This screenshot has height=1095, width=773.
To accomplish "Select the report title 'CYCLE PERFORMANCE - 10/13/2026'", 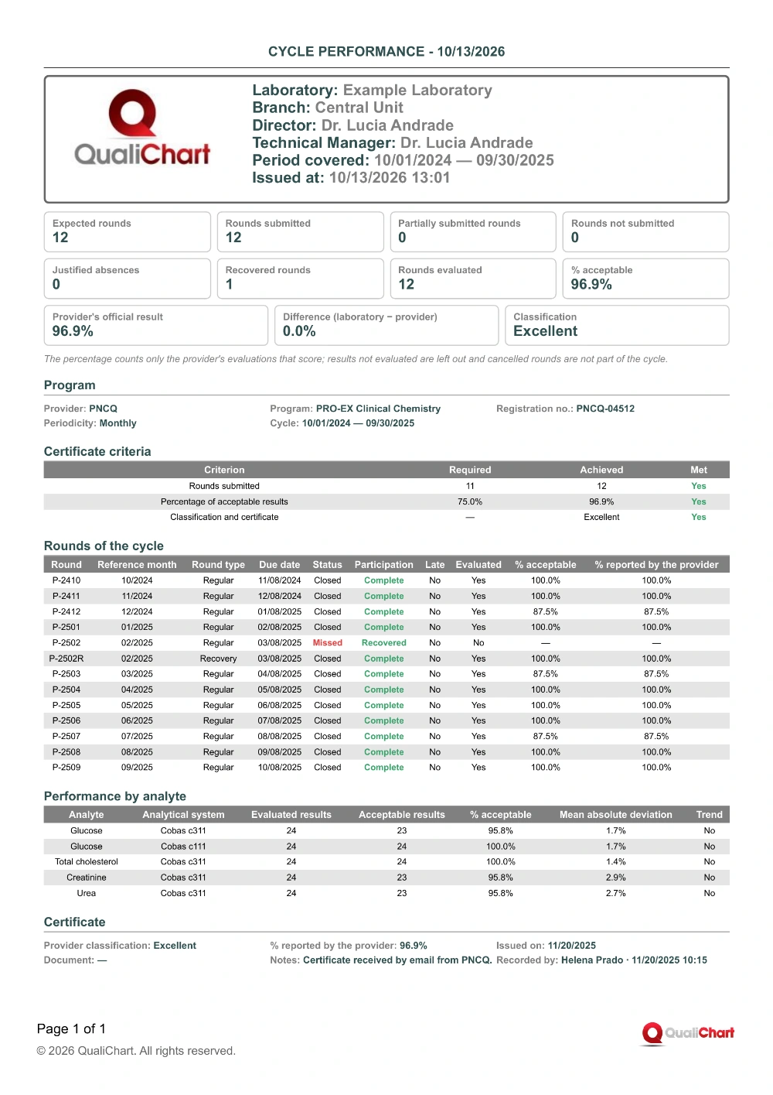I will point(386,52).
